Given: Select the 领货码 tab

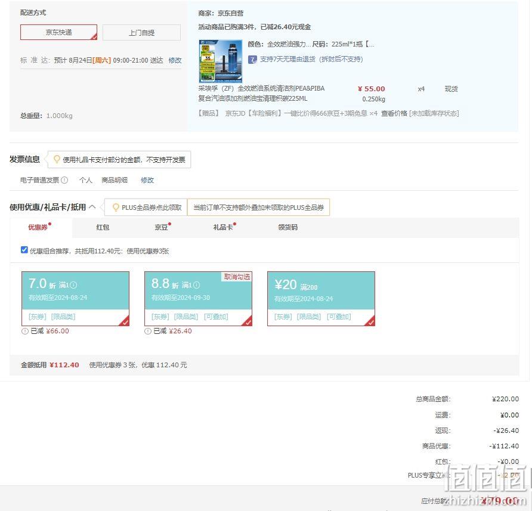Looking at the screenshot, I should coord(287,227).
